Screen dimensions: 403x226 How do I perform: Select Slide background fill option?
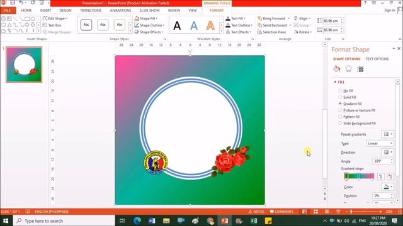pos(340,123)
